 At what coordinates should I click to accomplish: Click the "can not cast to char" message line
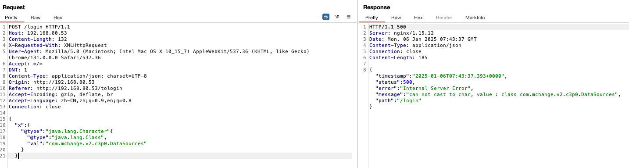coord(498,94)
